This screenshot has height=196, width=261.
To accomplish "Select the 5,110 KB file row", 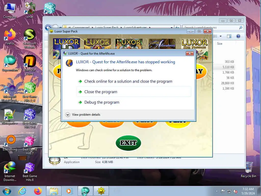I will pyautogui.click(x=224, y=67).
